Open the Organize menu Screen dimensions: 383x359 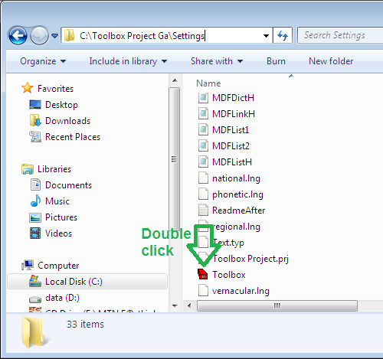43,61
